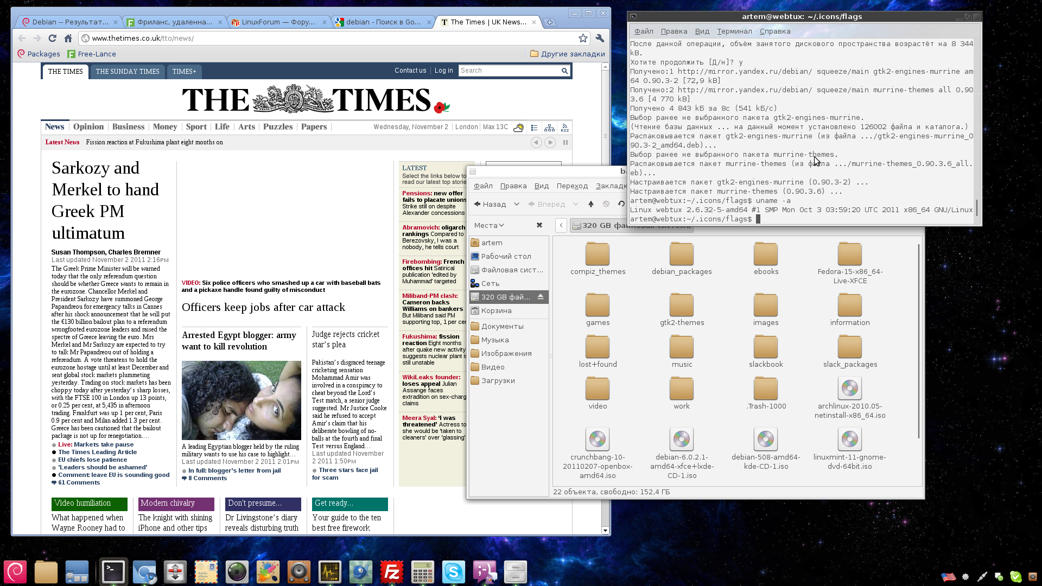Image resolution: width=1042 pixels, height=586 pixels.
Task: Click the Chrome home button
Action: [68, 39]
